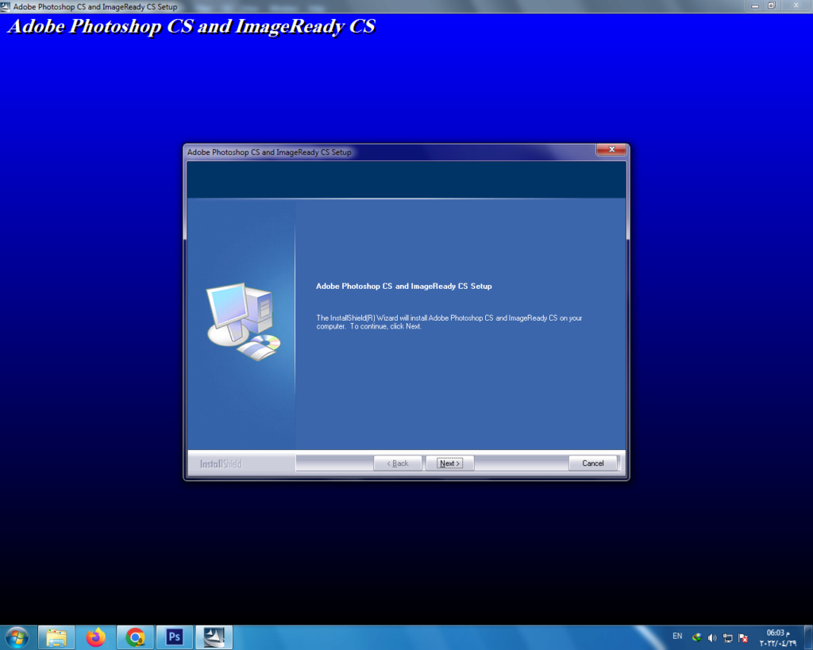Click Next to continue setup

pyautogui.click(x=449, y=463)
